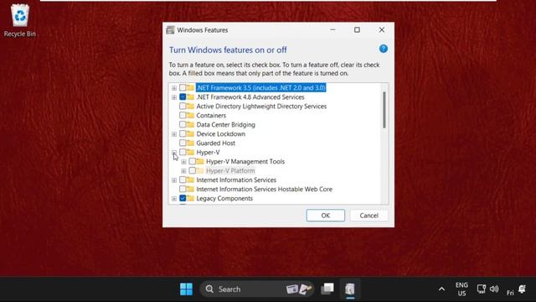Select the Hyper-V Platform label
Viewport: 536px width, 302px height.
point(230,170)
